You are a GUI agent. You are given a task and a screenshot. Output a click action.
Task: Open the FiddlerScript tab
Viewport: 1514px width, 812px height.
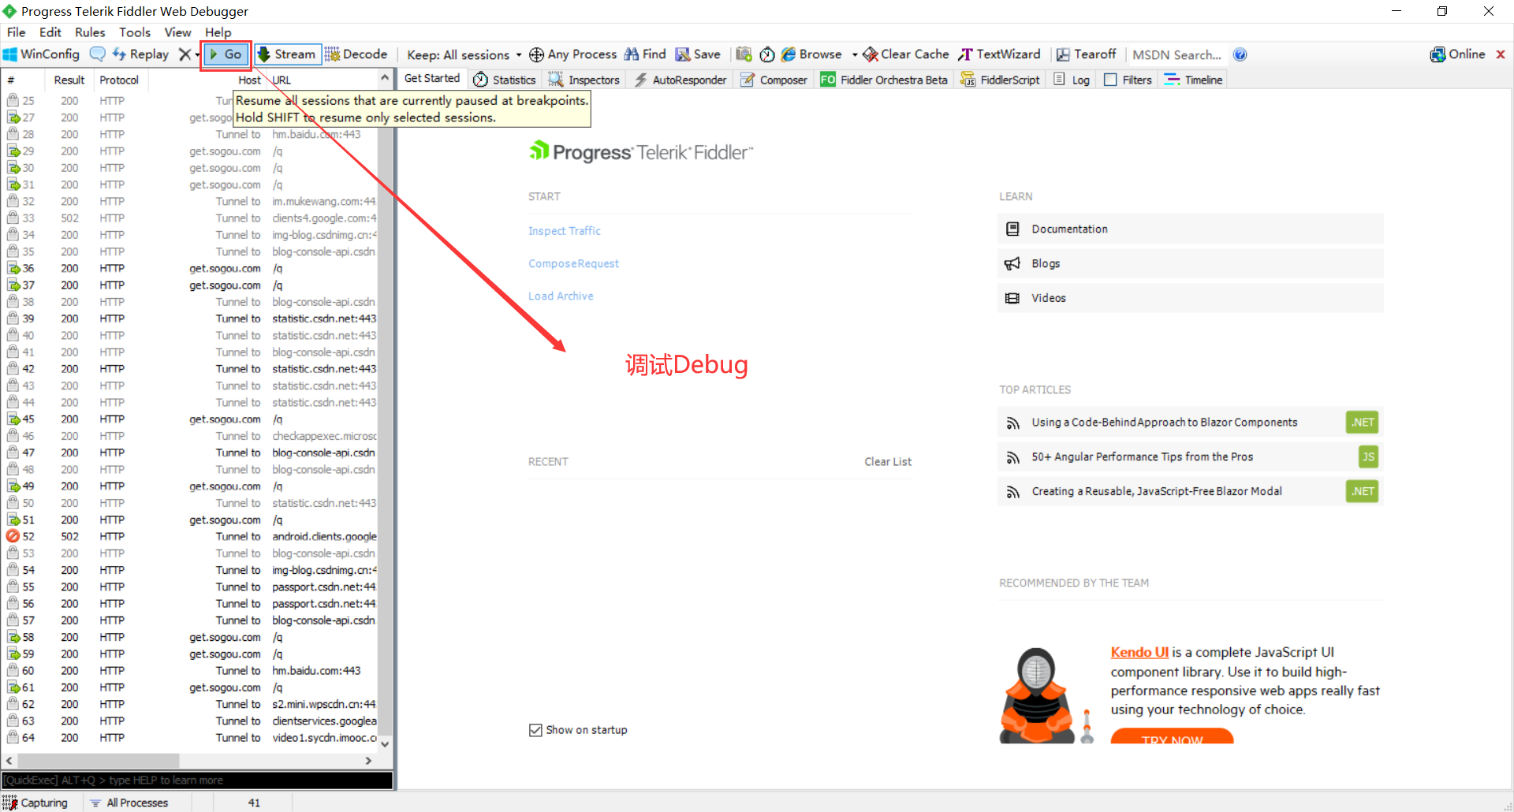click(x=1000, y=80)
